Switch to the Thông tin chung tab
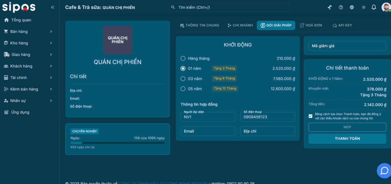This screenshot has height=184, width=391. (x=199, y=25)
